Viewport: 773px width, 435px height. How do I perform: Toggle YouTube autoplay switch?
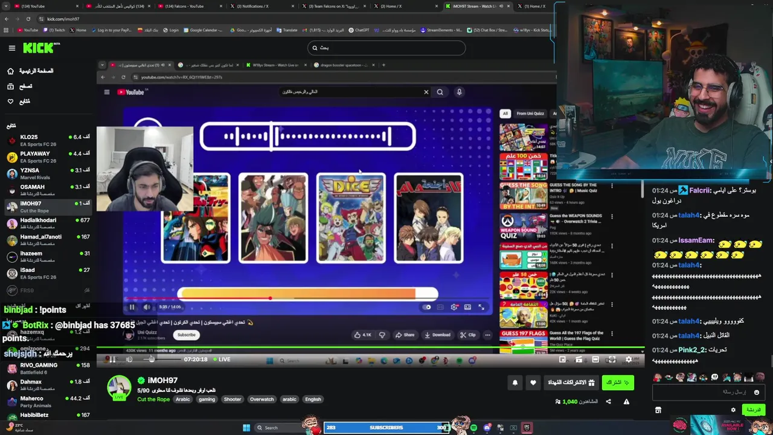(x=427, y=307)
